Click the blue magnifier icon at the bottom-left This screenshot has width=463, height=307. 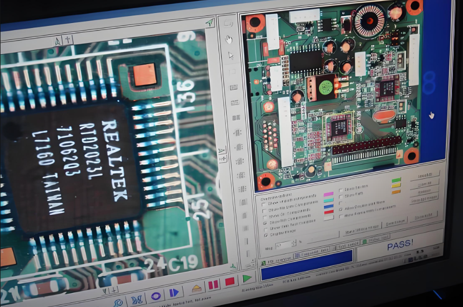(x=118, y=303)
